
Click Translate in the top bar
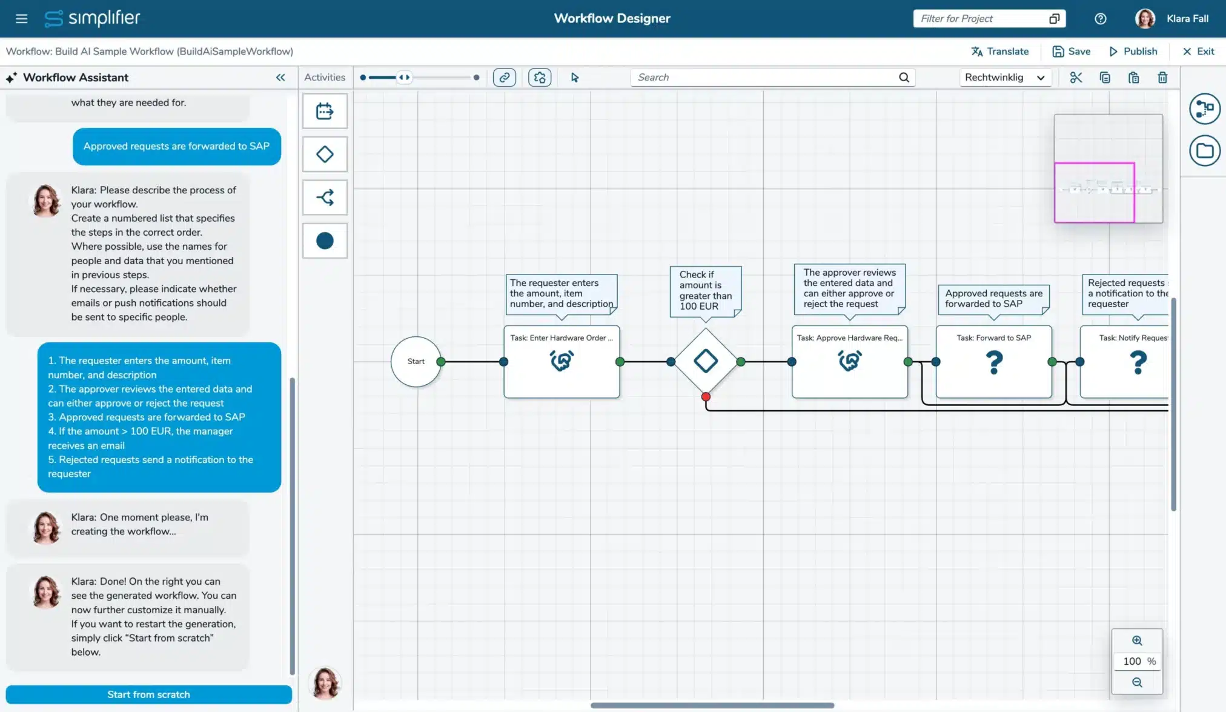point(999,52)
